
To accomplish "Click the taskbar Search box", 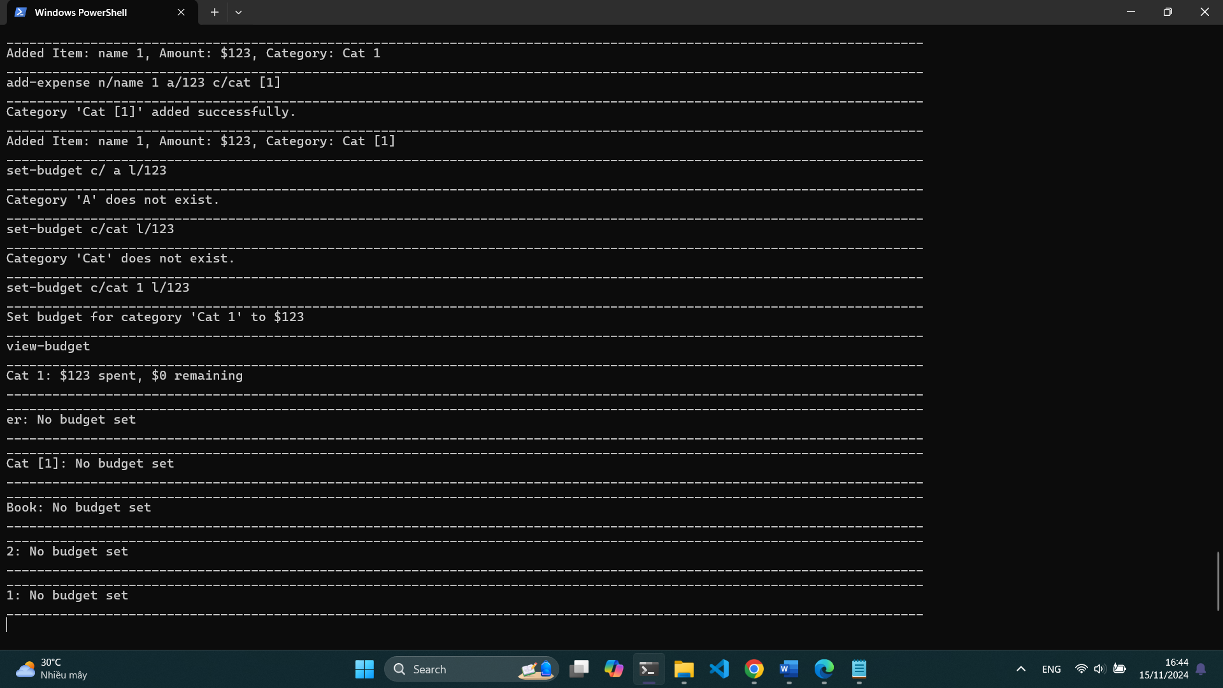I will click(459, 669).
